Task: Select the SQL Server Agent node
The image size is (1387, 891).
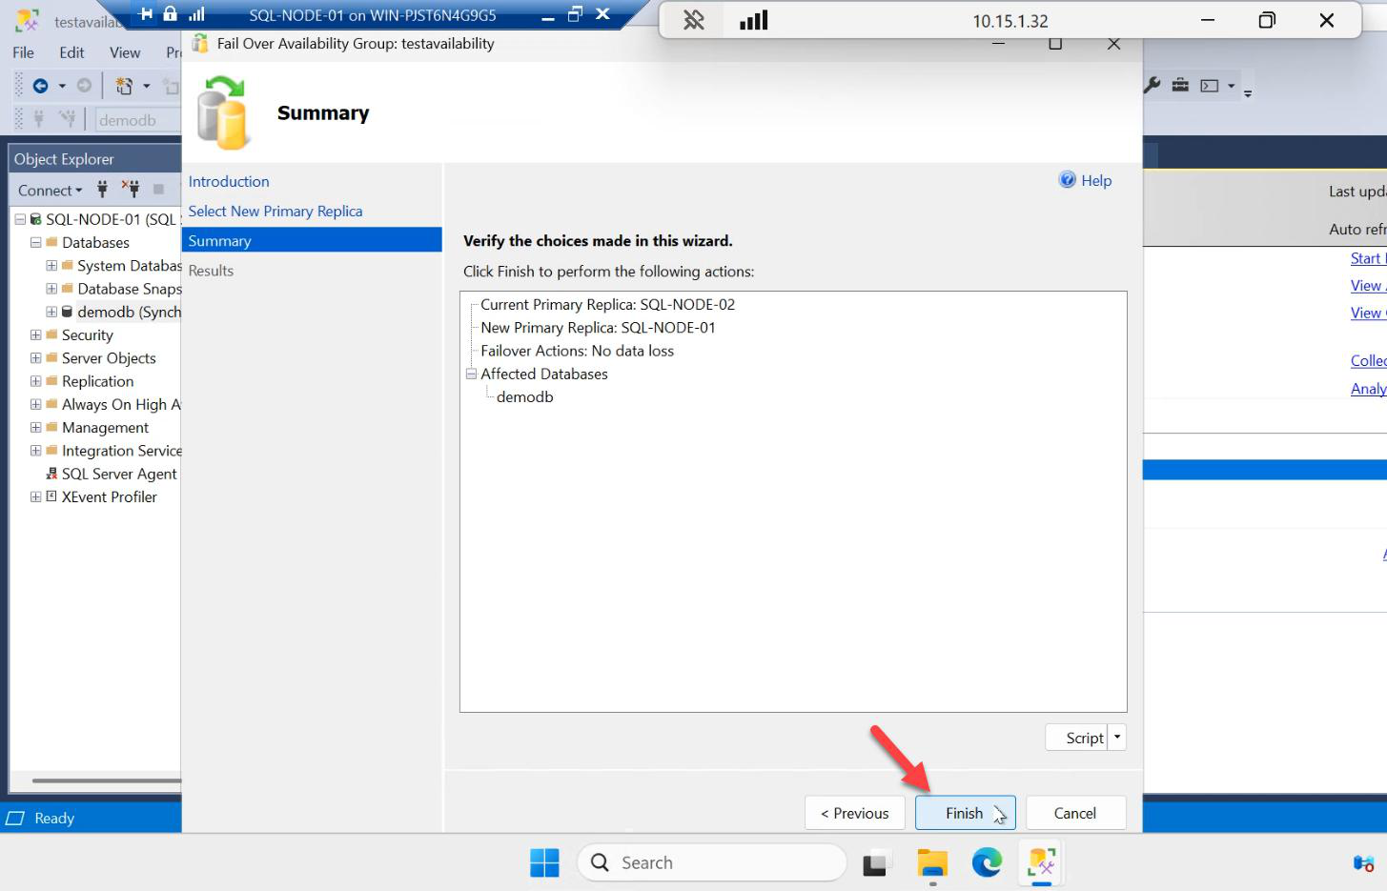Action: pyautogui.click(x=119, y=474)
